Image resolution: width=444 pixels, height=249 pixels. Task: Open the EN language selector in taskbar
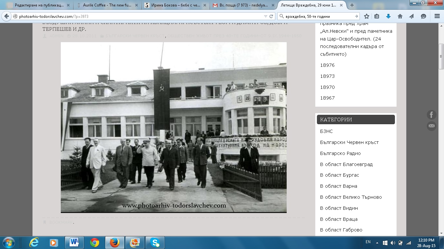coord(368,242)
